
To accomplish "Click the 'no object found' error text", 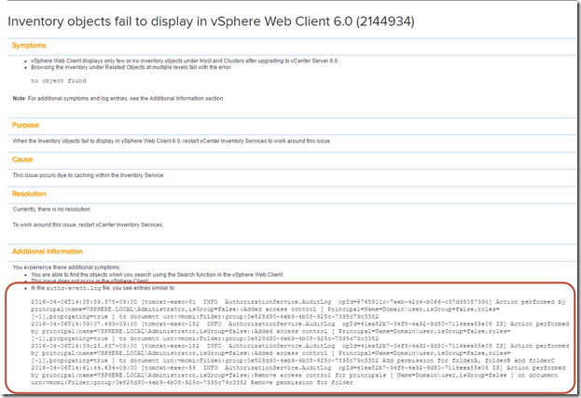I will point(59,81).
